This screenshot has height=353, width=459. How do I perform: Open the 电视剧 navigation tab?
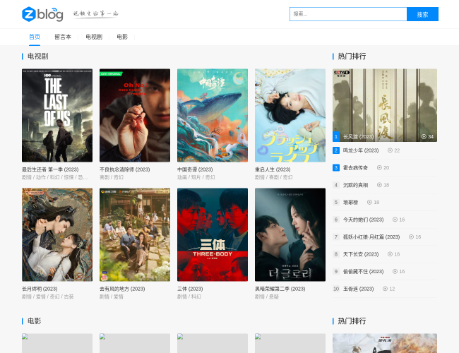[94, 37]
